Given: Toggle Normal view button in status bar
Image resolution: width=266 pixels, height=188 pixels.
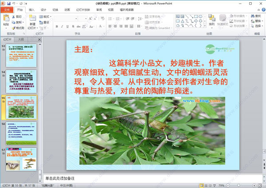Looking at the screenshot, I should (x=202, y=186).
